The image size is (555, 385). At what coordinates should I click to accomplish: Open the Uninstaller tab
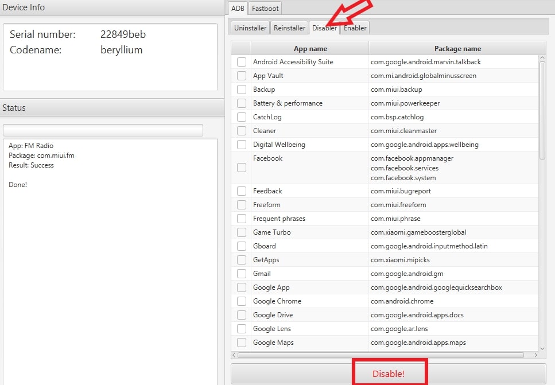click(x=250, y=28)
